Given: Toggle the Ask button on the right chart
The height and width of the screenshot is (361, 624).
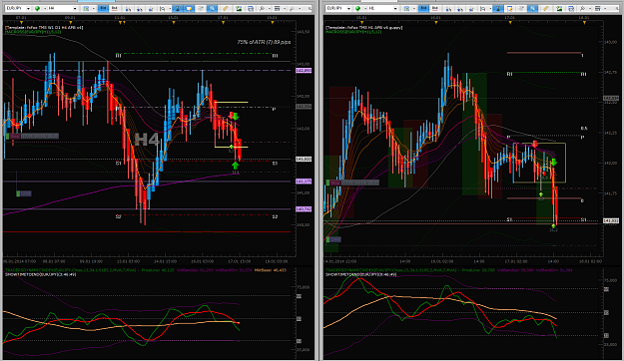Looking at the screenshot, I should click(434, 8).
